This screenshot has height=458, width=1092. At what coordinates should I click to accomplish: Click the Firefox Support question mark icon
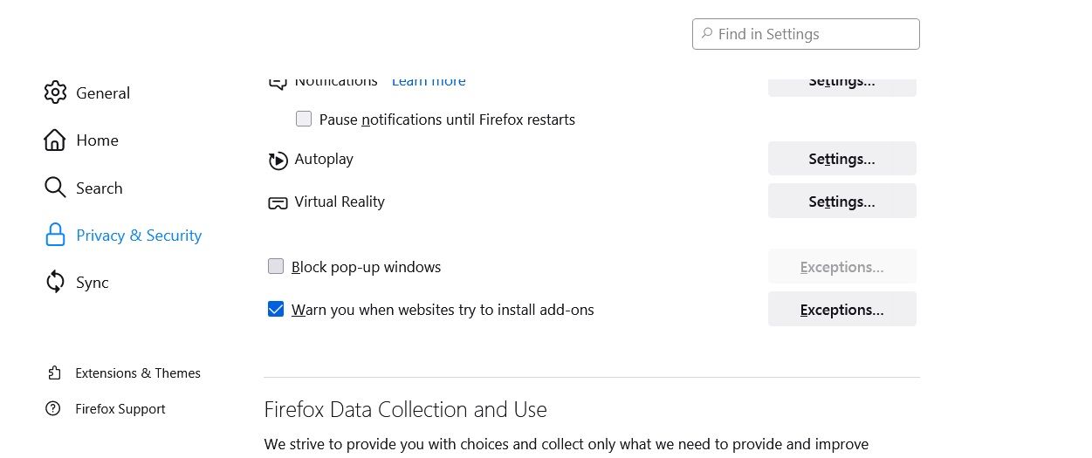click(x=54, y=408)
